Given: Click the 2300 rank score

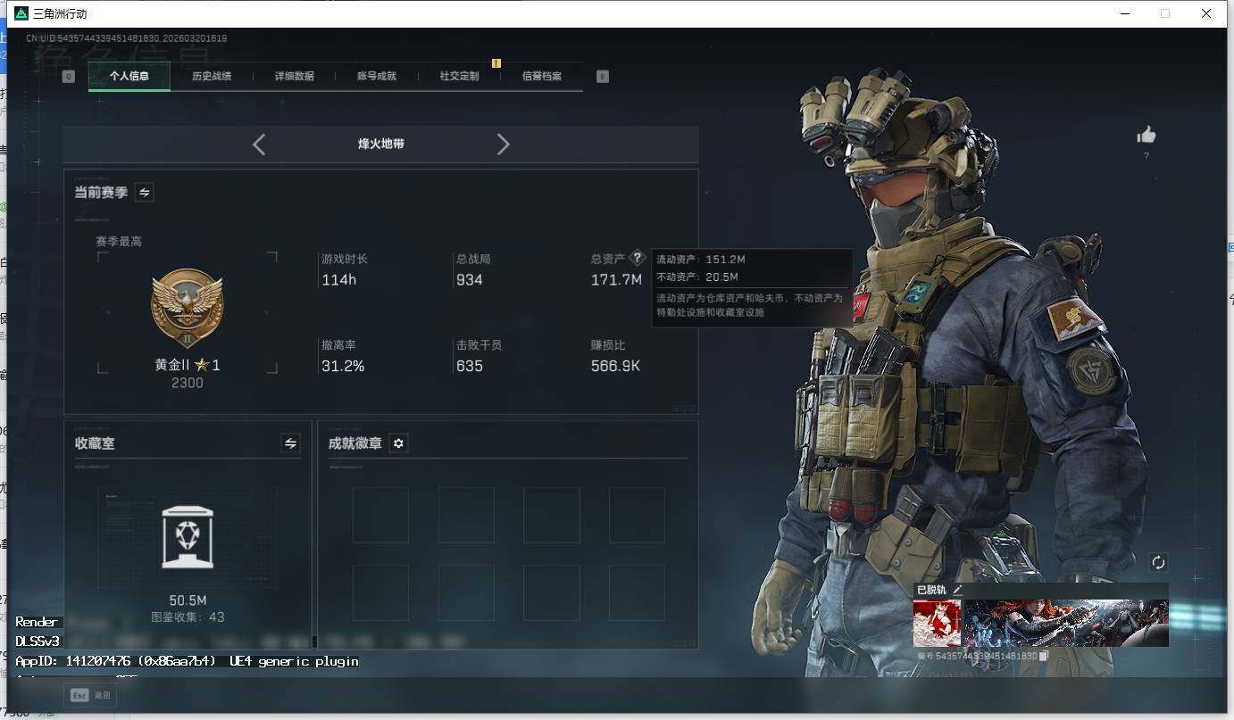Looking at the screenshot, I should tap(188, 384).
